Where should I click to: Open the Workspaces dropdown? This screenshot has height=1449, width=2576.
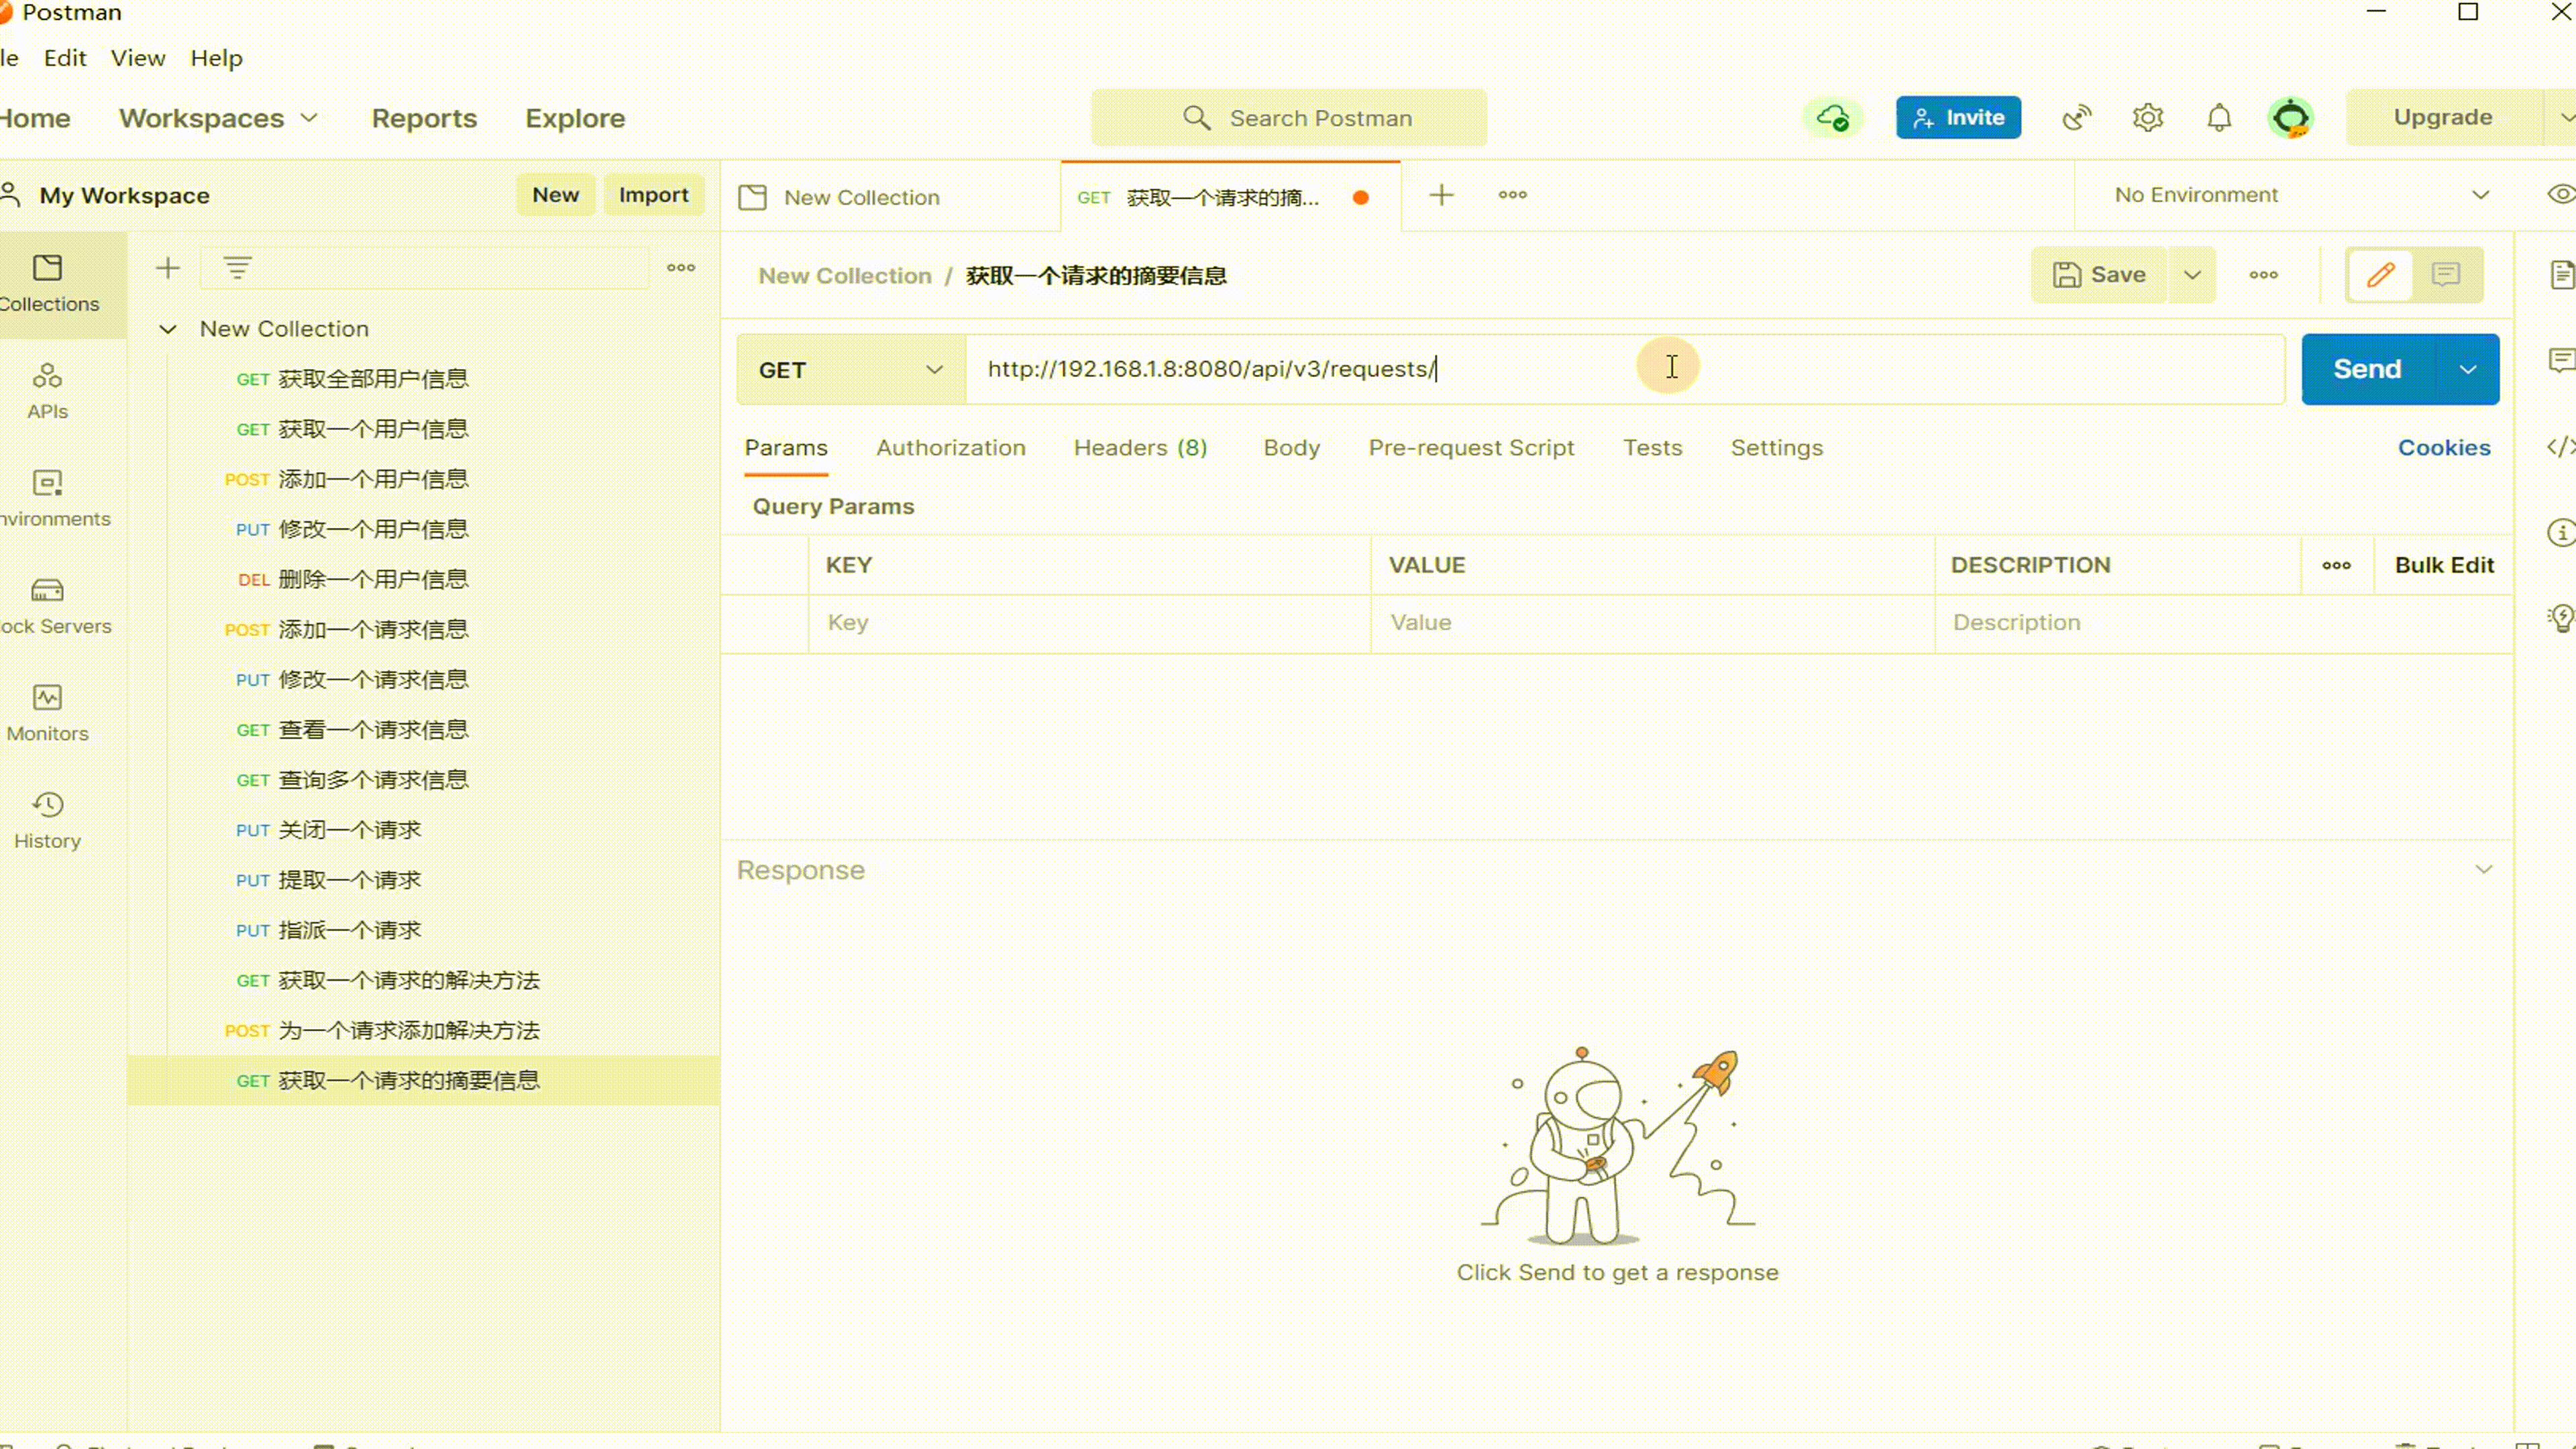tap(218, 118)
